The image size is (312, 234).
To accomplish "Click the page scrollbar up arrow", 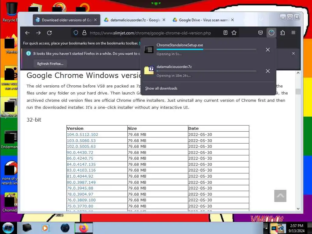I will pos(298,73).
